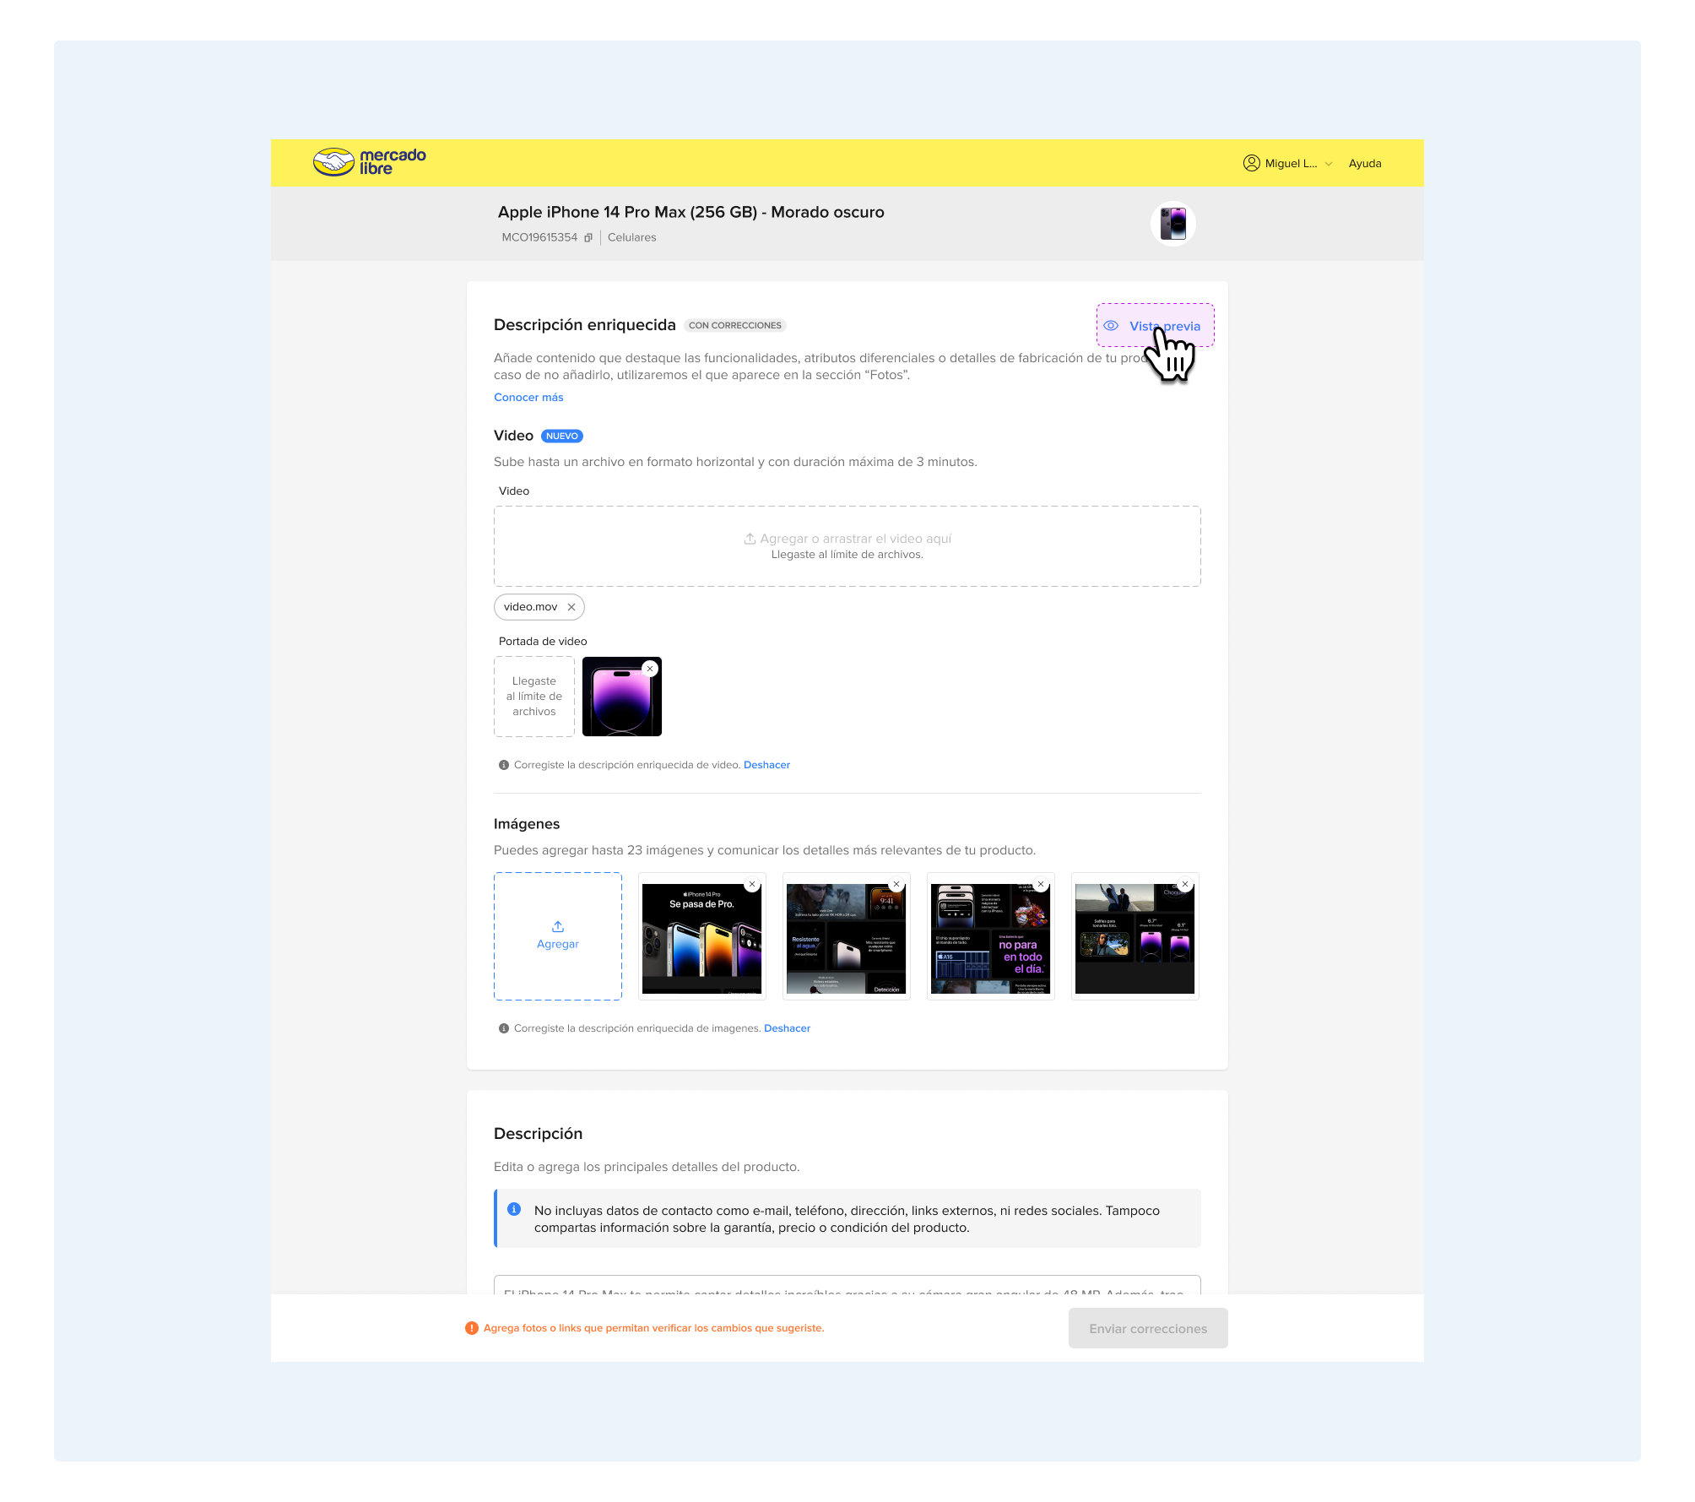Screen dimensions: 1695x1502
Task: Undo images correction with Deshacer
Action: pos(787,1028)
